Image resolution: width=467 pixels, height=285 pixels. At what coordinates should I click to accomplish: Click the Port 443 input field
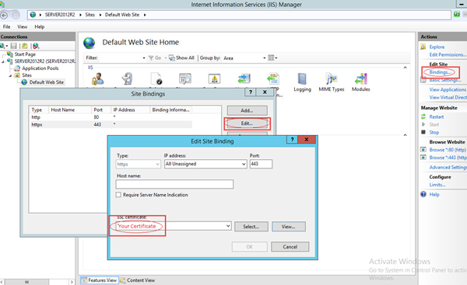click(261, 164)
